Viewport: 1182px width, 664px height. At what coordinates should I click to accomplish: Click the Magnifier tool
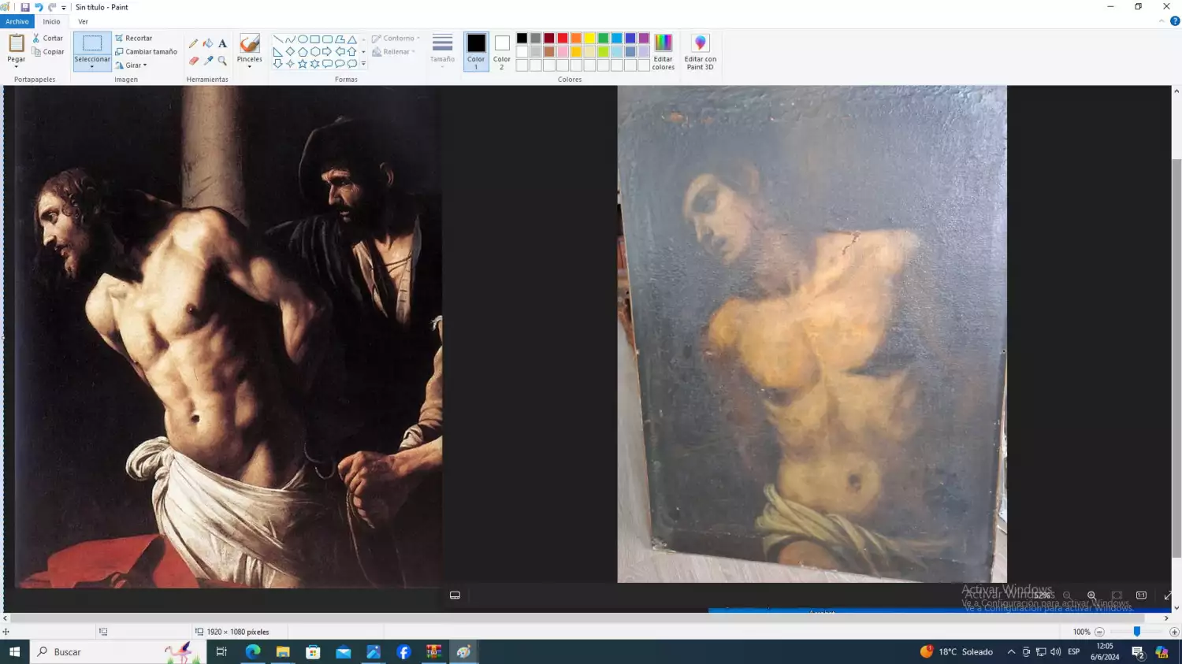click(222, 61)
